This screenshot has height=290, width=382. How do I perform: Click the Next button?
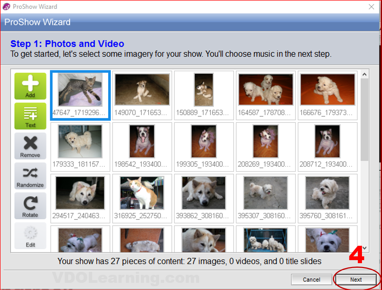[x=356, y=279]
